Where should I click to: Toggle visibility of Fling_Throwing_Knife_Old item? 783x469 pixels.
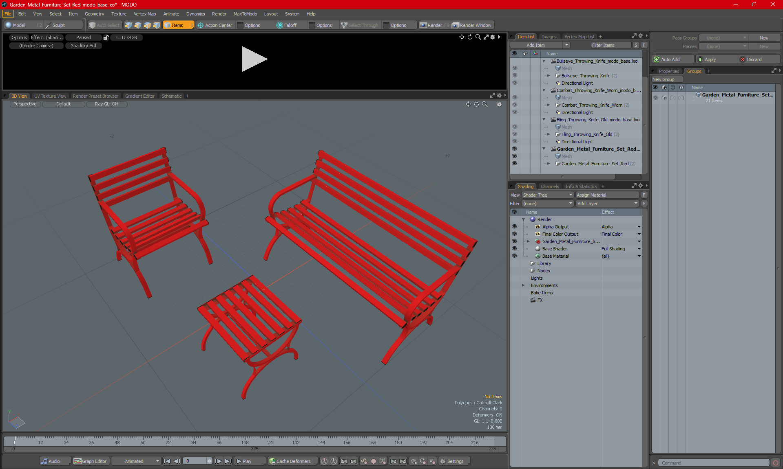(514, 134)
